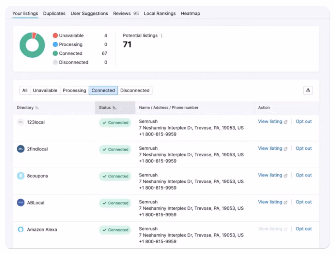Switch to the Heatmap tab
The height and width of the screenshot is (254, 334).
(190, 13)
